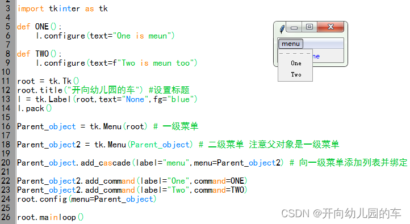Click line number 5 in the gutter

(x=8, y=27)
